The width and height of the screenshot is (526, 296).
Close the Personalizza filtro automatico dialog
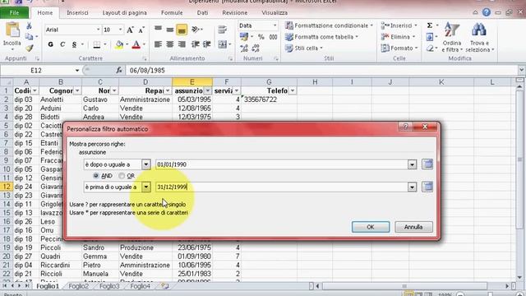coord(425,127)
